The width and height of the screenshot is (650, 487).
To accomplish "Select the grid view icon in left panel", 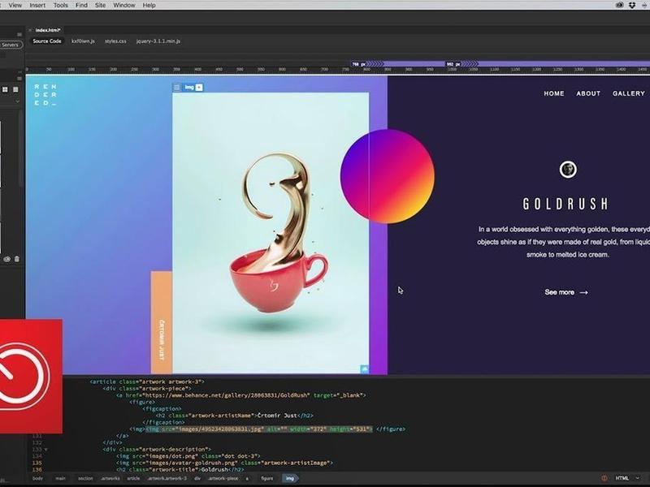I will (6, 89).
